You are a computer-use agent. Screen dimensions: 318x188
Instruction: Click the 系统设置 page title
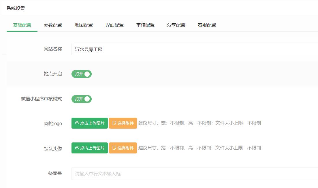(16, 8)
